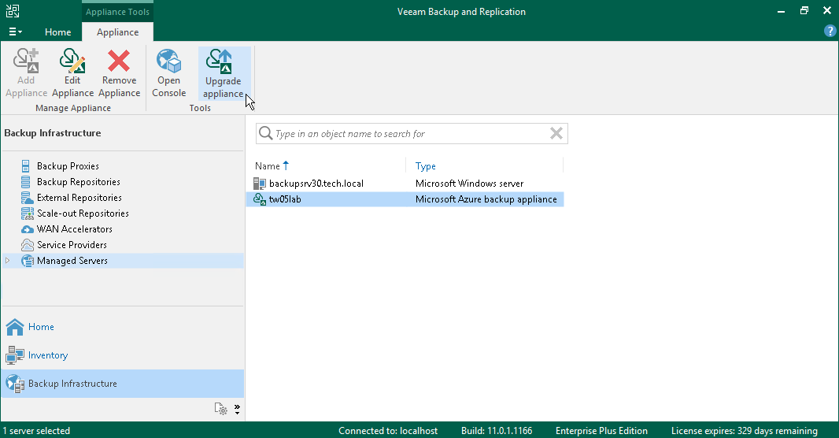Open Edit Appliance from the ribbon

(x=72, y=73)
